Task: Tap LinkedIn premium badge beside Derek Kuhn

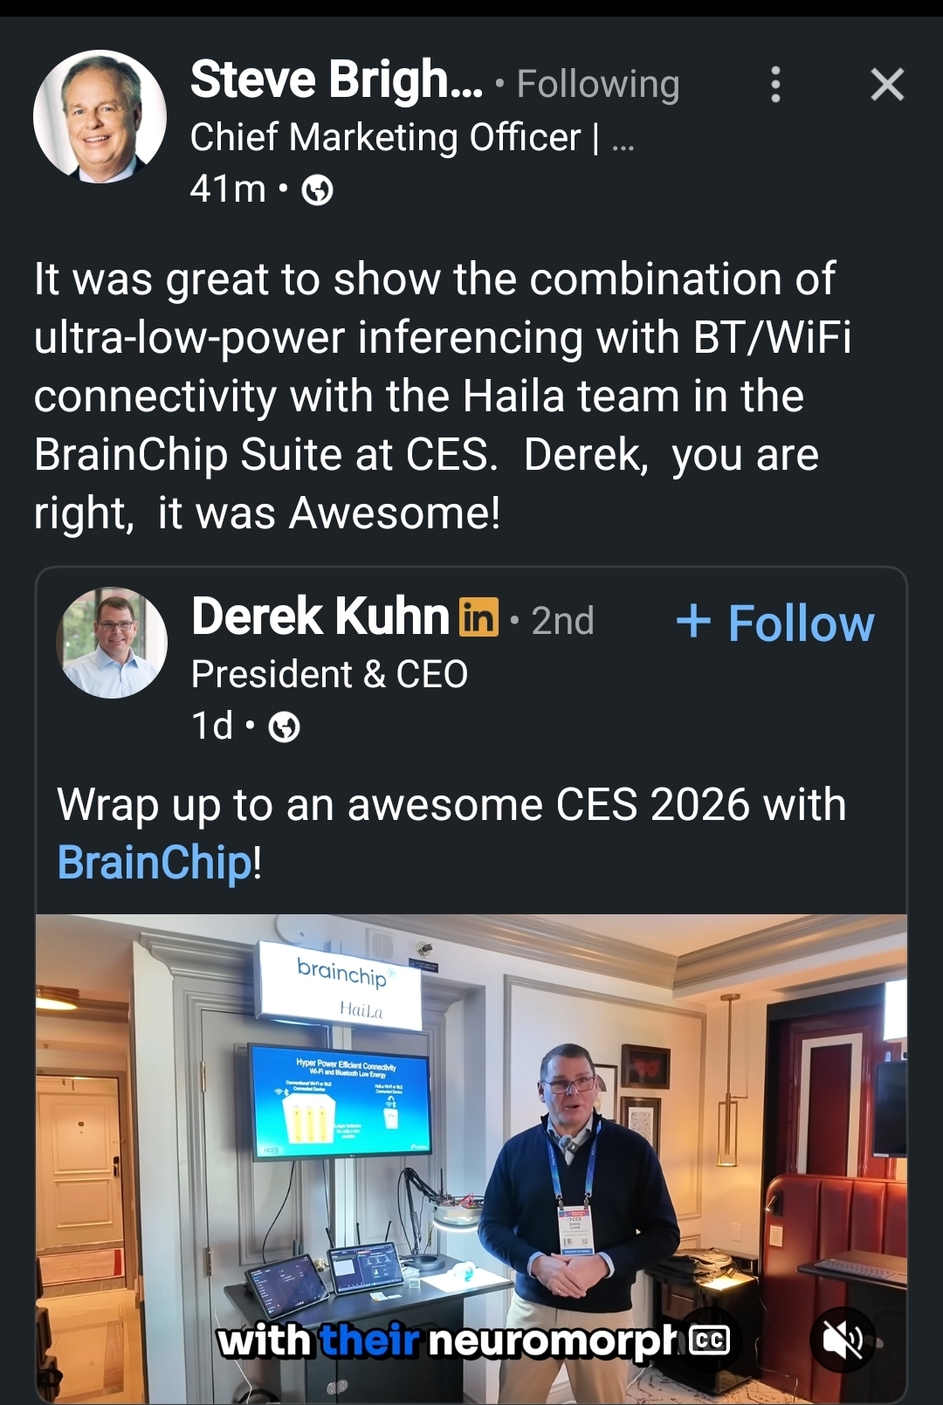Action: 478,617
